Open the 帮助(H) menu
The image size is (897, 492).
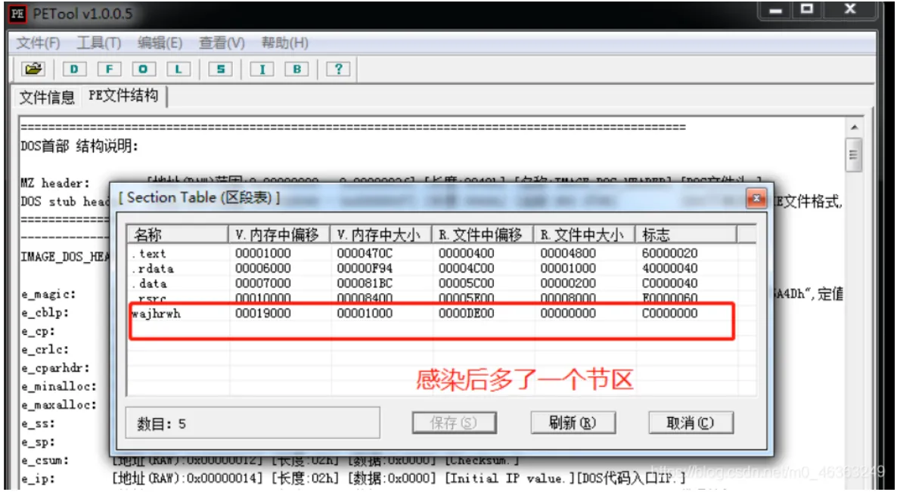285,43
